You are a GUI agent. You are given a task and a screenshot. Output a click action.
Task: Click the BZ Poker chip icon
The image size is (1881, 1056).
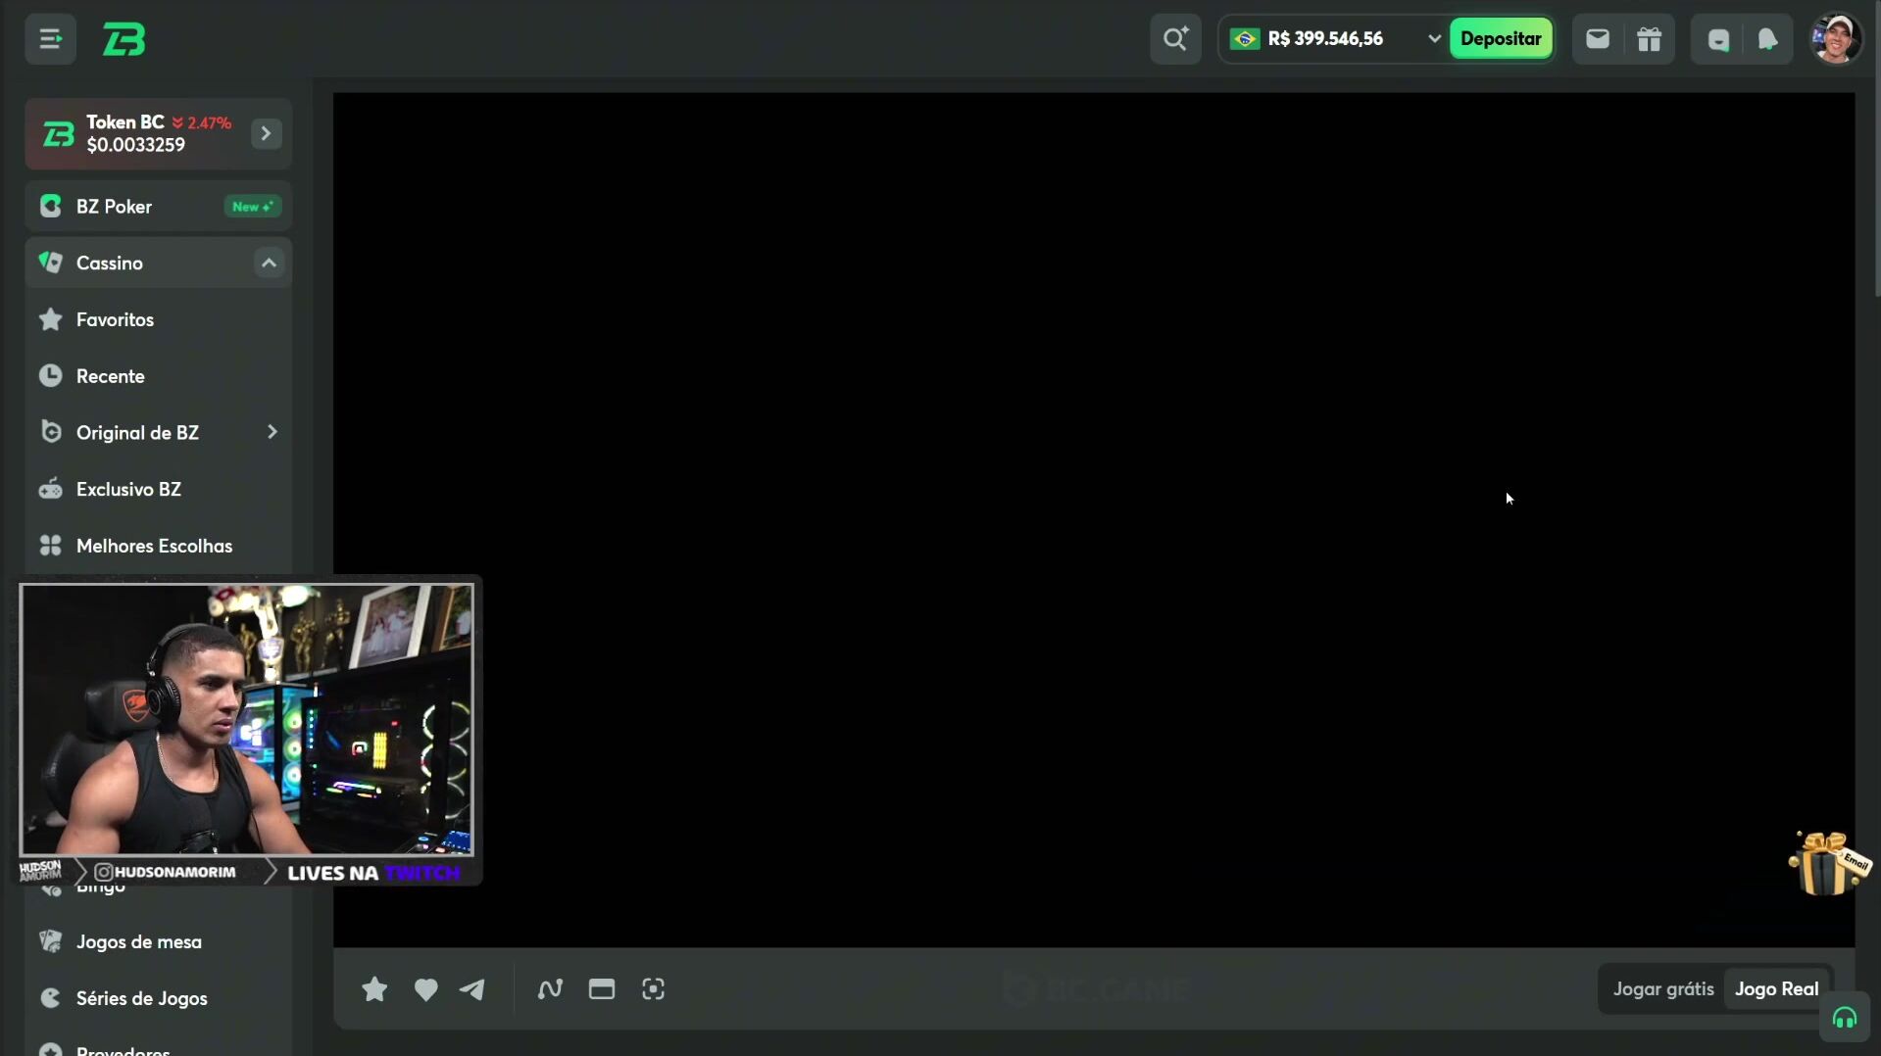tap(51, 207)
